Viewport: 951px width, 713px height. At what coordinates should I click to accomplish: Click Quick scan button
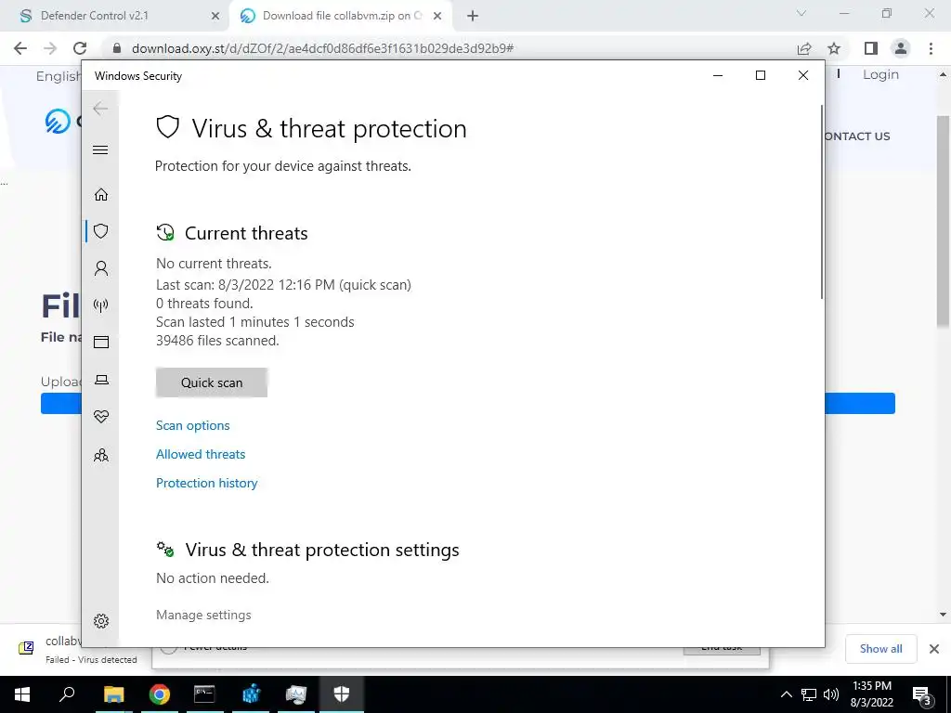click(x=212, y=382)
